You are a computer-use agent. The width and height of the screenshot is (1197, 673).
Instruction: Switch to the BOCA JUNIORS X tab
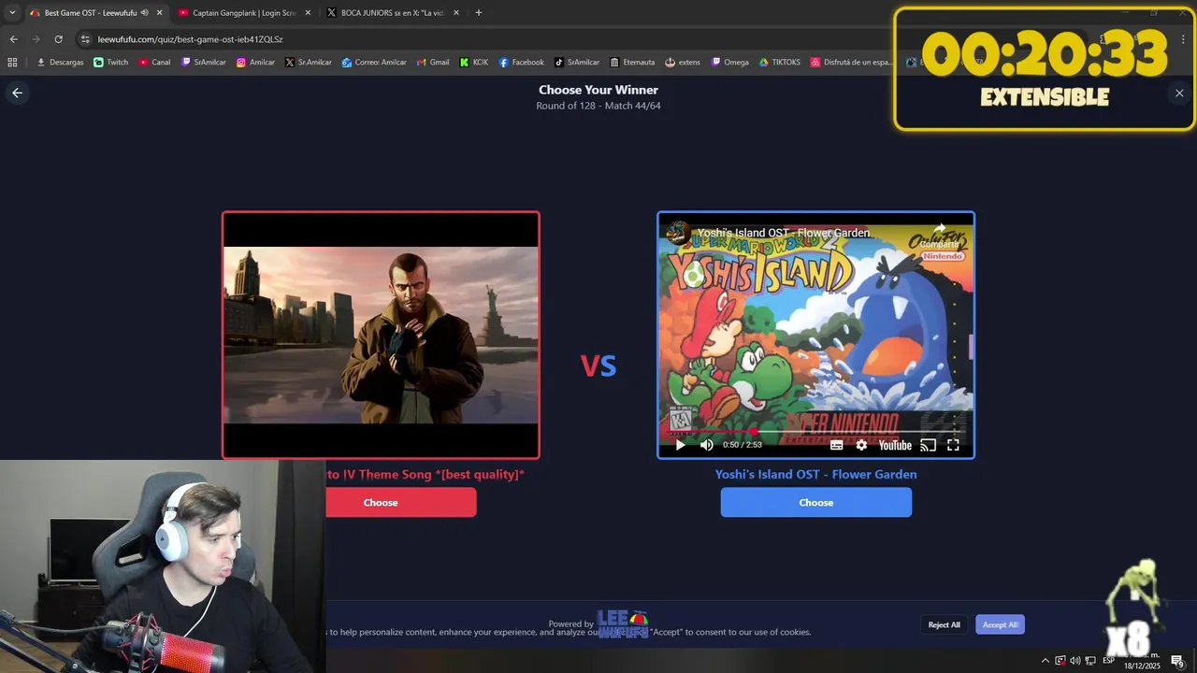[x=393, y=13]
